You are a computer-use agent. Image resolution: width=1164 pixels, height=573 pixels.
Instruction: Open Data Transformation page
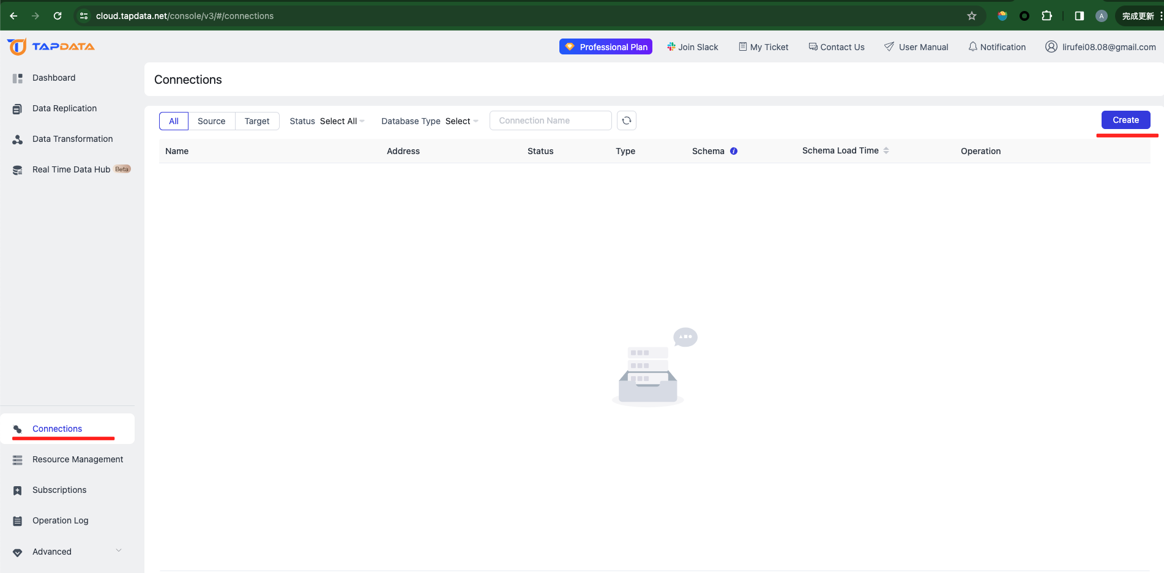click(72, 139)
